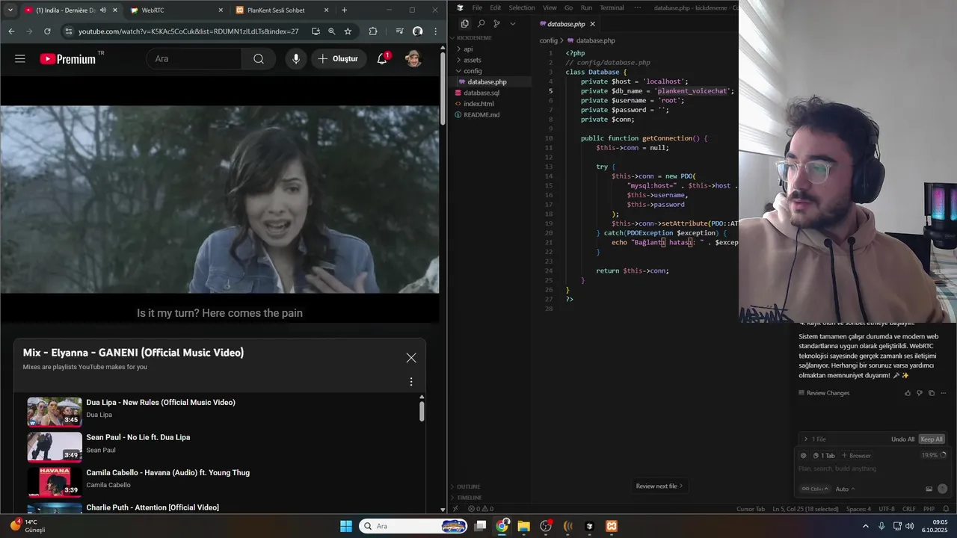957x538 pixels.
Task: Open the YouTube account avatar menu
Action: 413,58
